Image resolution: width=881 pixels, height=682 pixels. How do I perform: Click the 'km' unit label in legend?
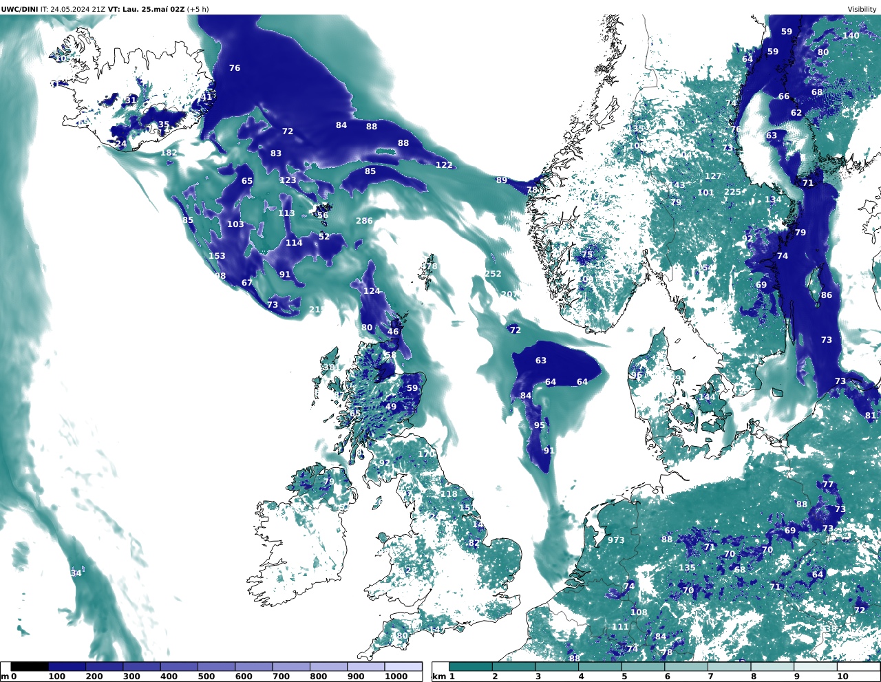point(438,676)
